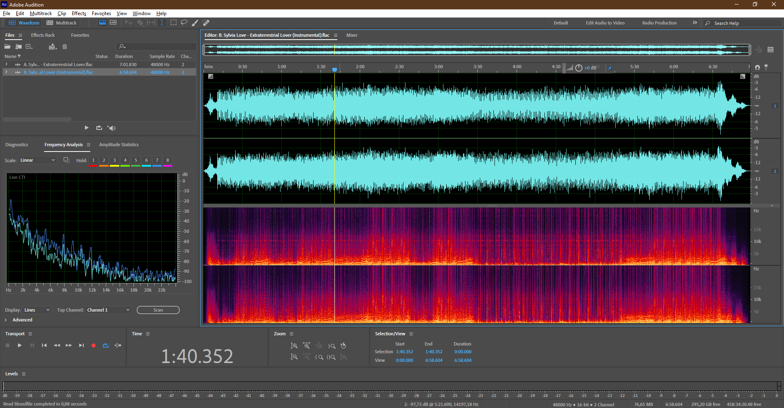Click the transport Play button
Screen dimensions: 784x408
click(x=20, y=346)
